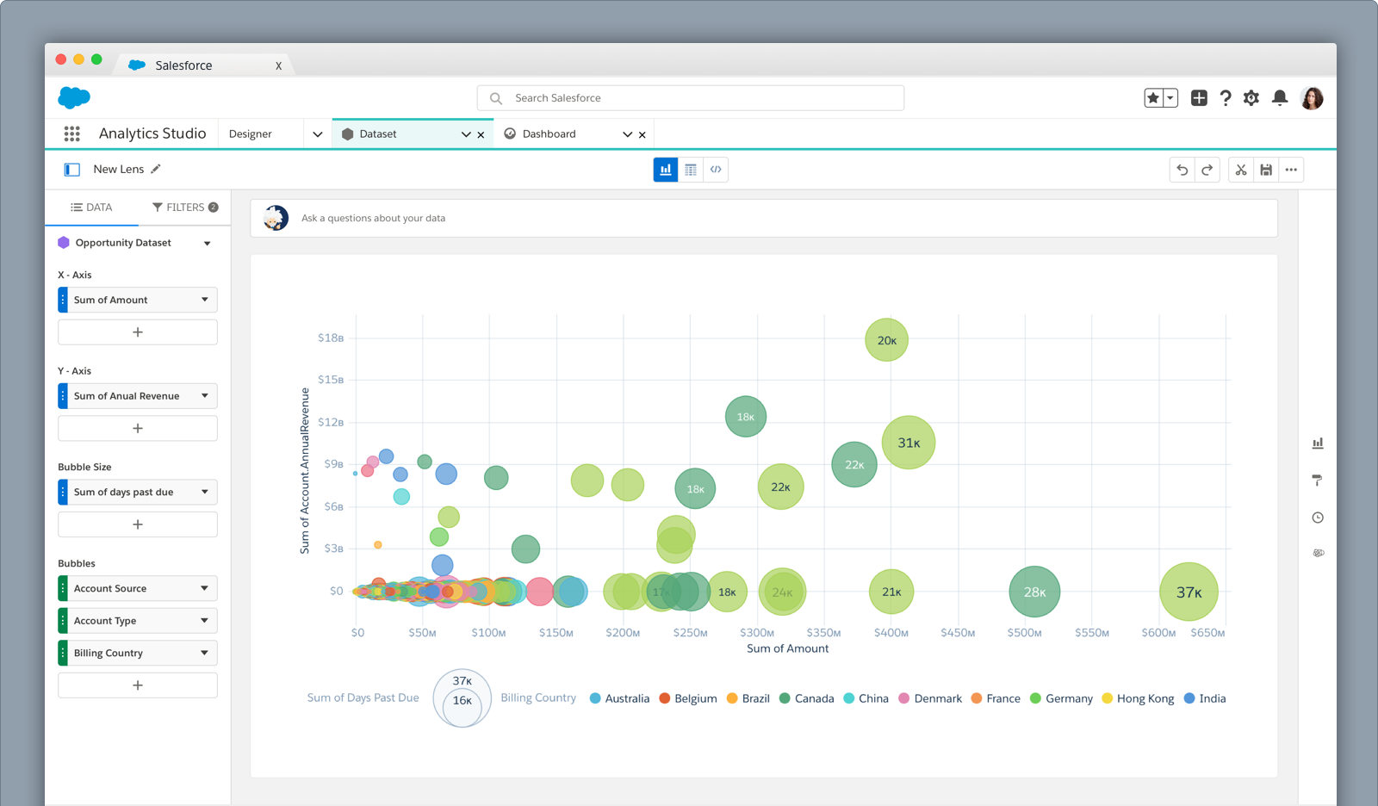1378x806 pixels.
Task: Switch to SAQL query mode
Action: pyautogui.click(x=716, y=170)
